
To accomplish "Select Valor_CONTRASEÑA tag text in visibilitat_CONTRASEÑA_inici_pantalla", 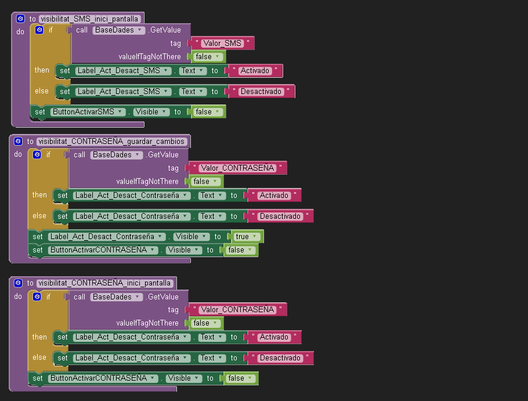I will (237, 310).
